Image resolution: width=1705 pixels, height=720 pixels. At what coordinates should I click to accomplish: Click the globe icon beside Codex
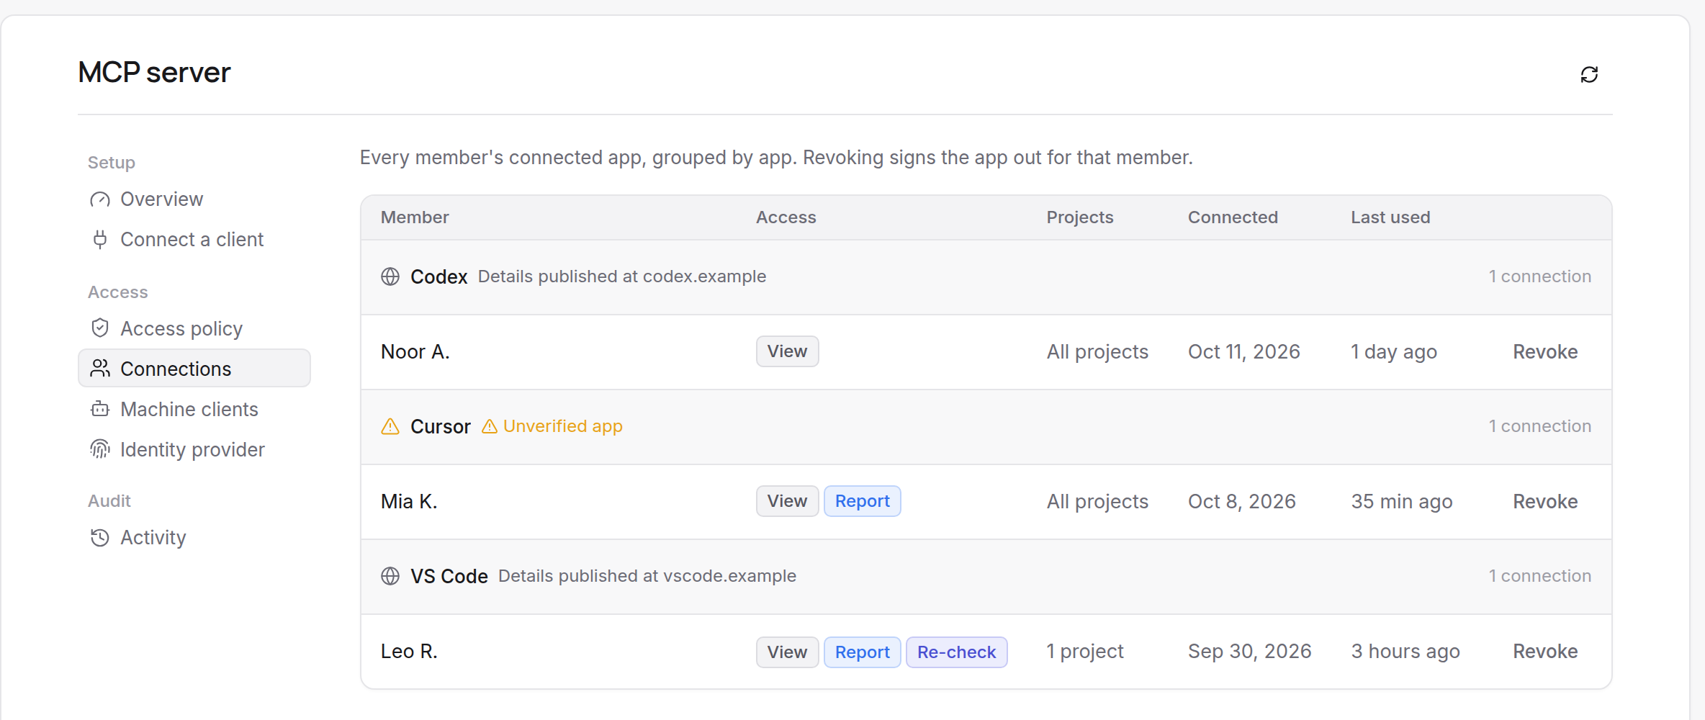click(x=390, y=276)
